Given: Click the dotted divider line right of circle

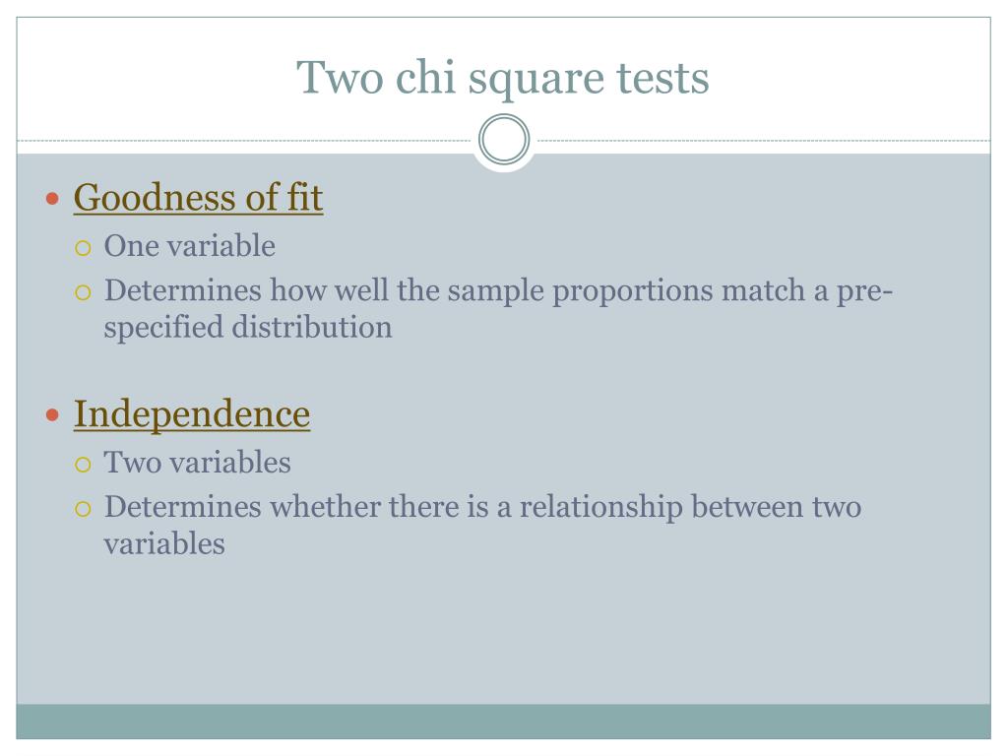Looking at the screenshot, I should pos(764,140).
